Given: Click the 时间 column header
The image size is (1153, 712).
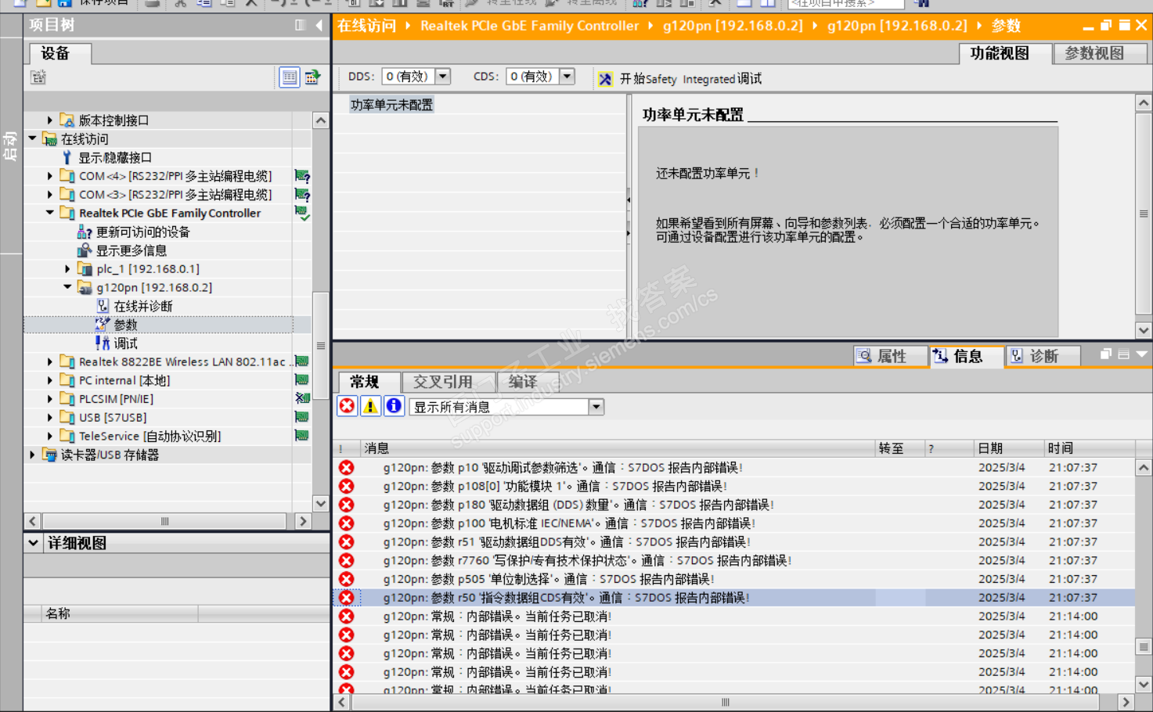Looking at the screenshot, I should [x=1090, y=448].
